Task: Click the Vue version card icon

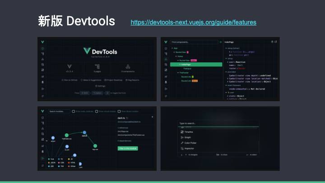Action: tap(70, 66)
